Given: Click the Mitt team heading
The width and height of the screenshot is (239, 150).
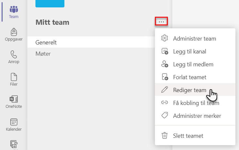Looking at the screenshot, I should tap(52, 22).
